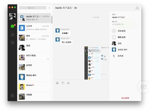This screenshot has height=112, width=149.
Task: Click the chat list scrollbar
Action: click(52, 20)
